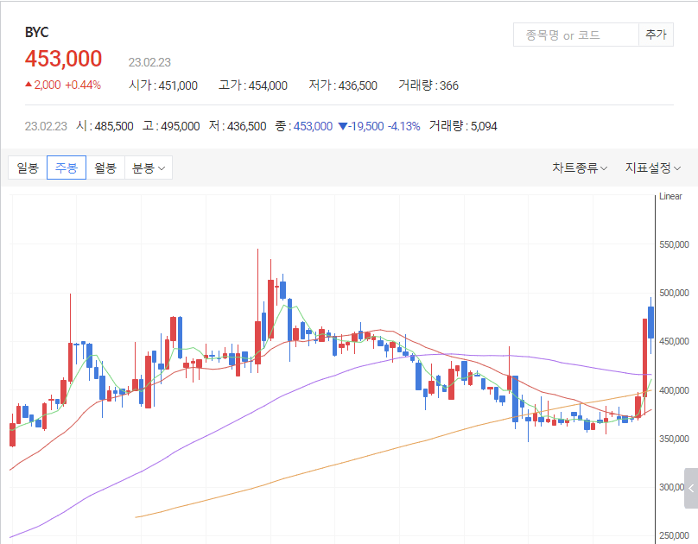698x544 pixels.
Task: Open the 차트종류 chart type dropdown
Action: click(580, 168)
